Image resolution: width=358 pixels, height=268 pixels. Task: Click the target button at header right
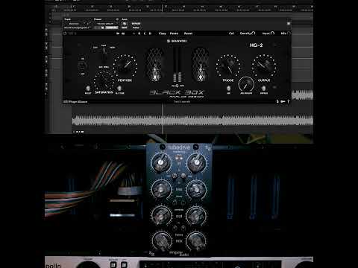(289, 24)
